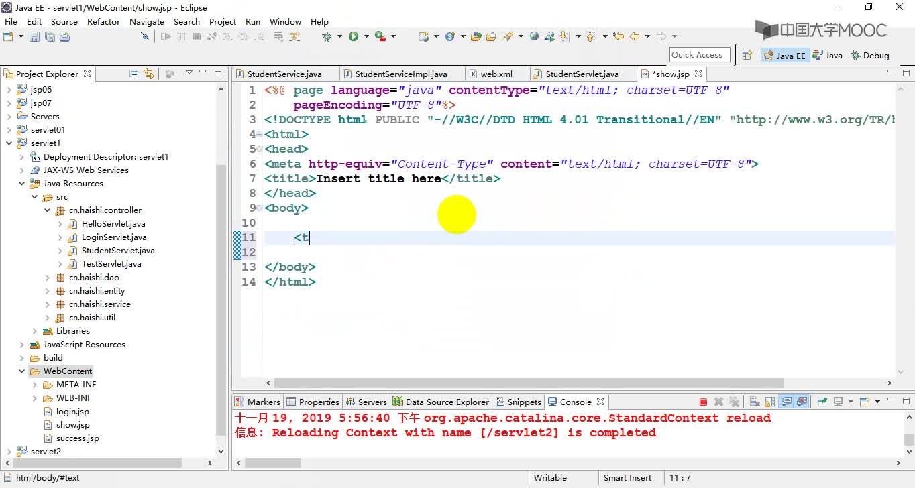915x488 pixels.
Task: Toggle Show Console on Standard Out
Action: click(786, 402)
